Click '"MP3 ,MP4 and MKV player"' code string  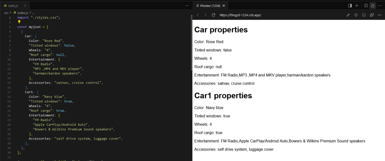[58, 68]
